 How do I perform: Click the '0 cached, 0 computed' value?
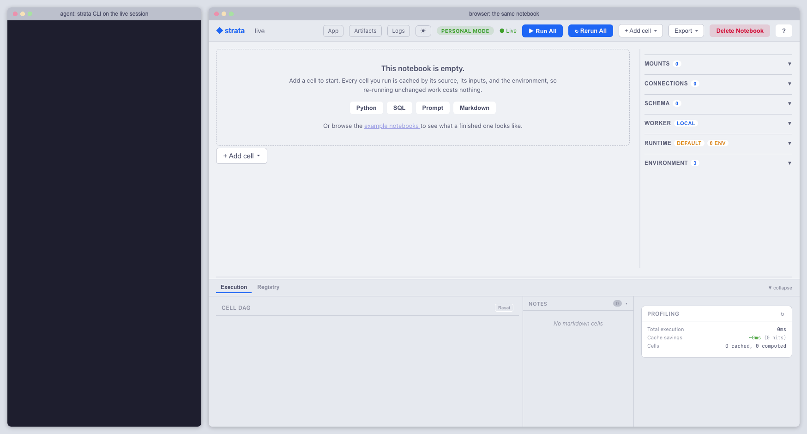point(756,346)
